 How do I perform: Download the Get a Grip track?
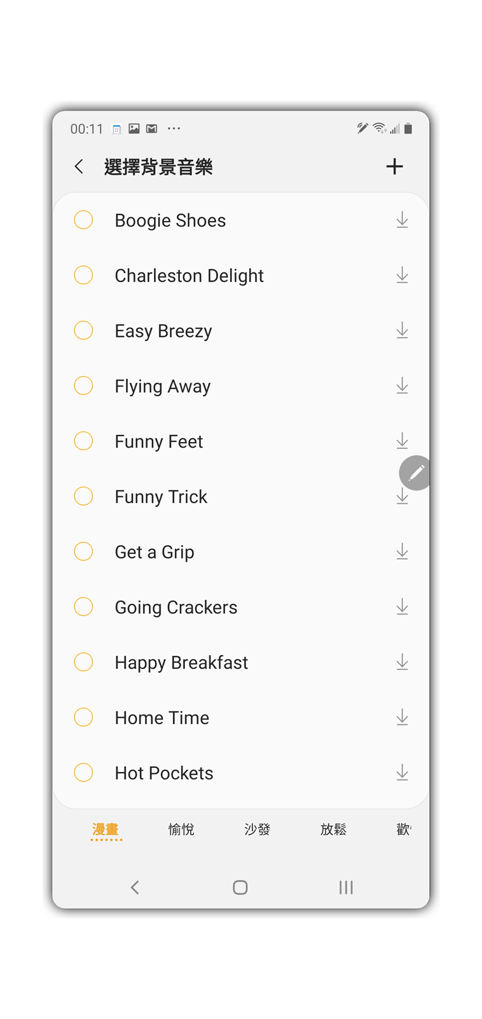(x=402, y=552)
